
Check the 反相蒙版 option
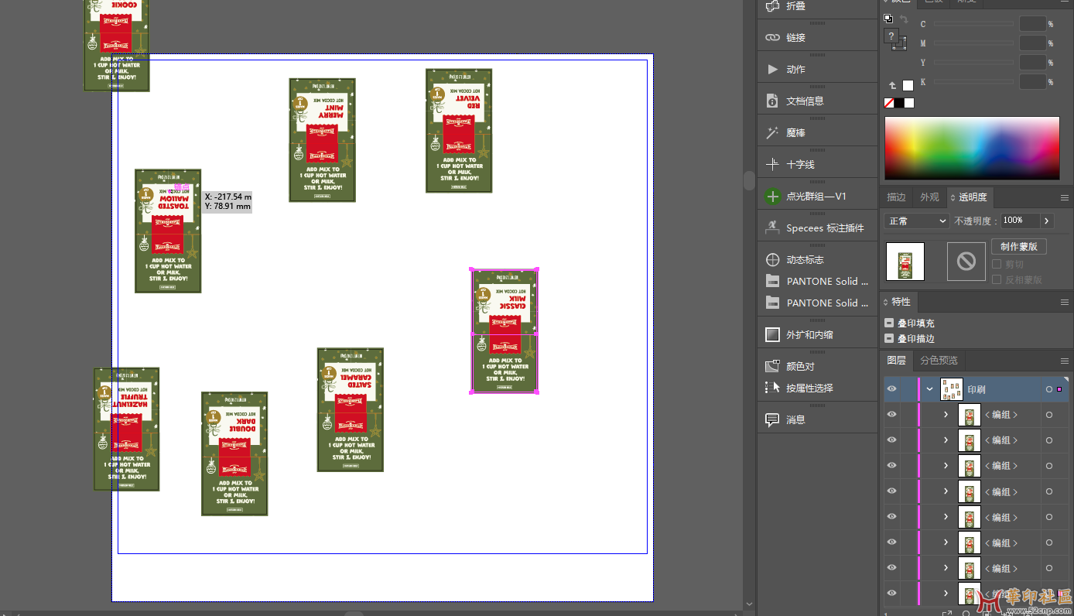point(997,279)
